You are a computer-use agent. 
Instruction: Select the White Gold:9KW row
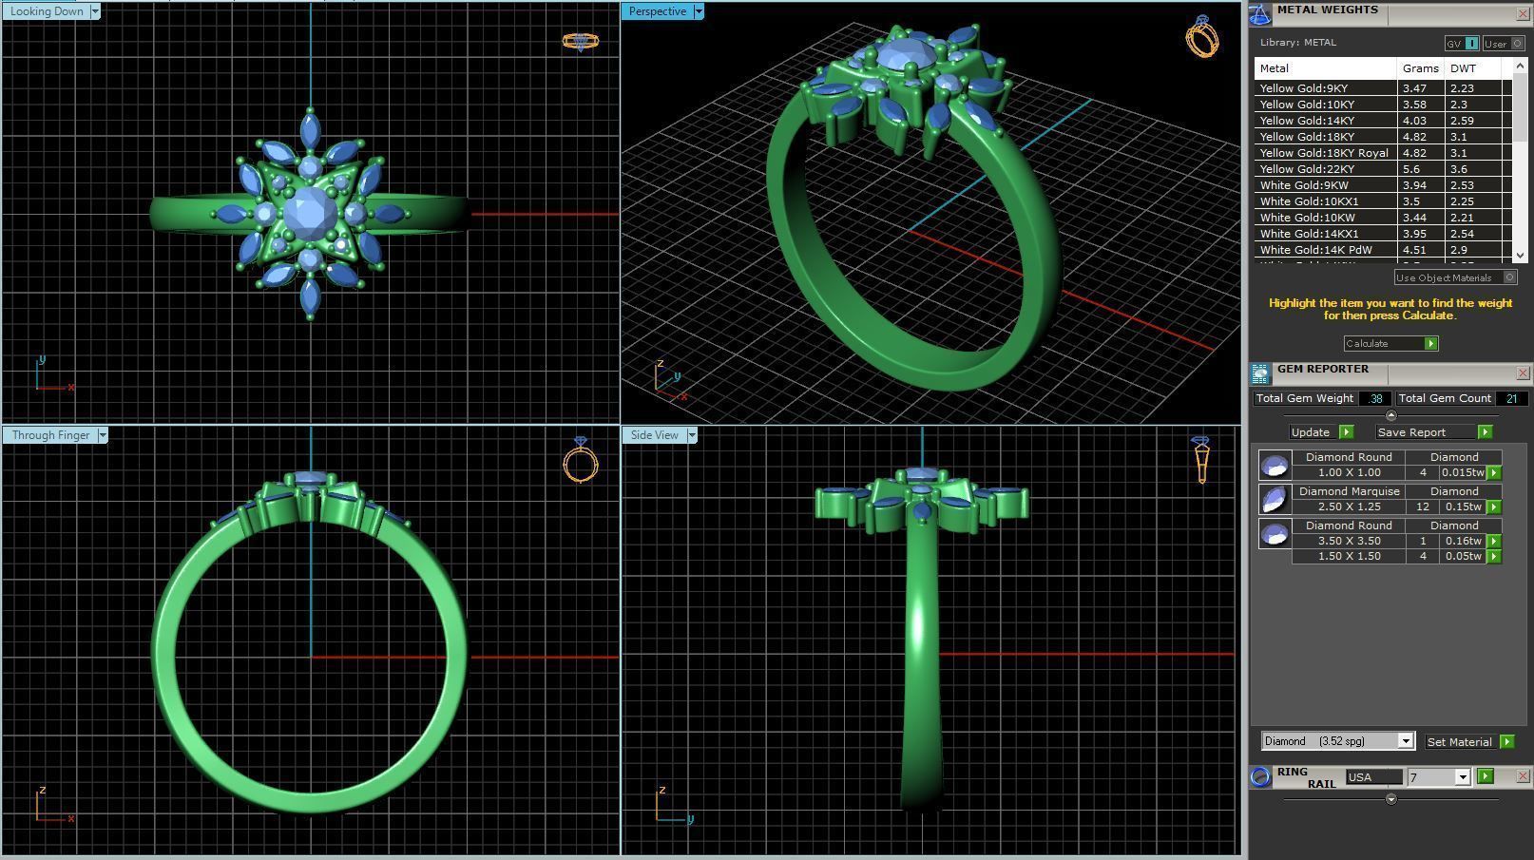point(1383,185)
